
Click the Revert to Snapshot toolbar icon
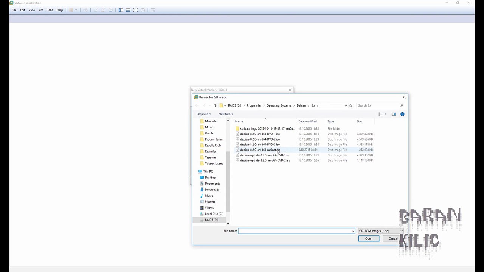pyautogui.click(x=103, y=10)
